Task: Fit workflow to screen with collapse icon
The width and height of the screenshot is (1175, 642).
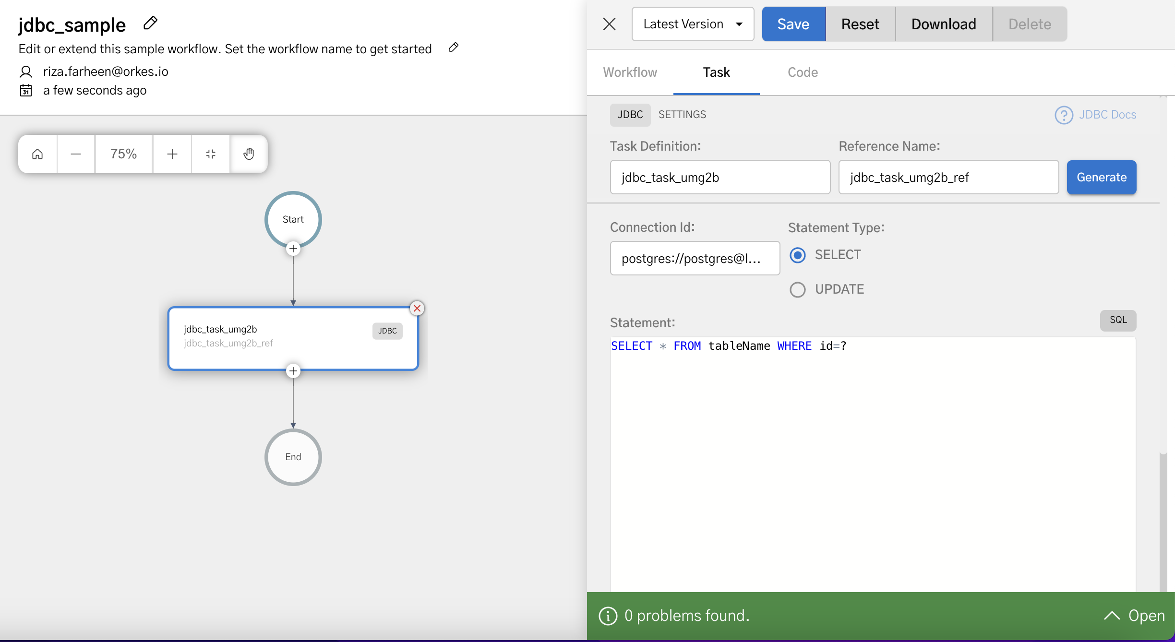Action: (210, 154)
